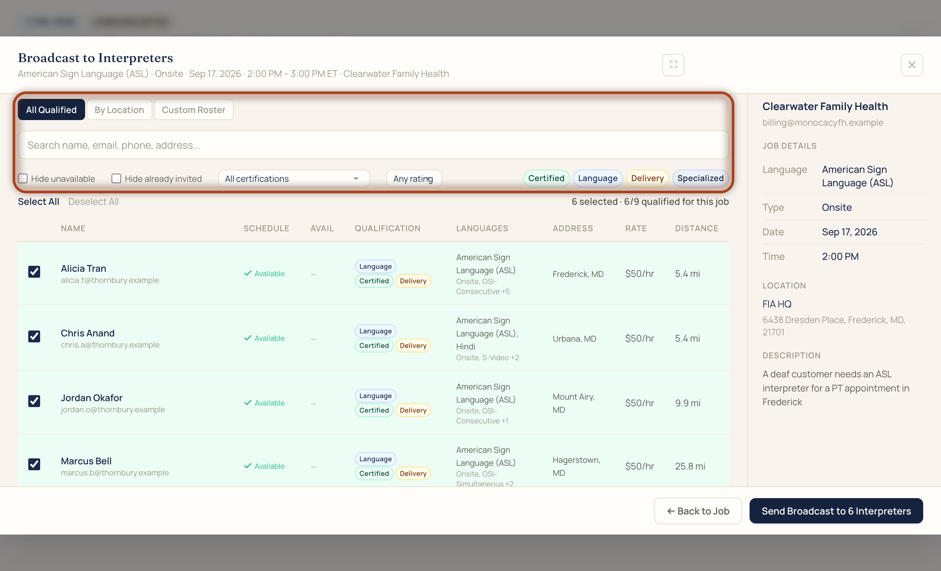Go Back to Job
Image resolution: width=941 pixels, height=571 pixels.
point(698,511)
